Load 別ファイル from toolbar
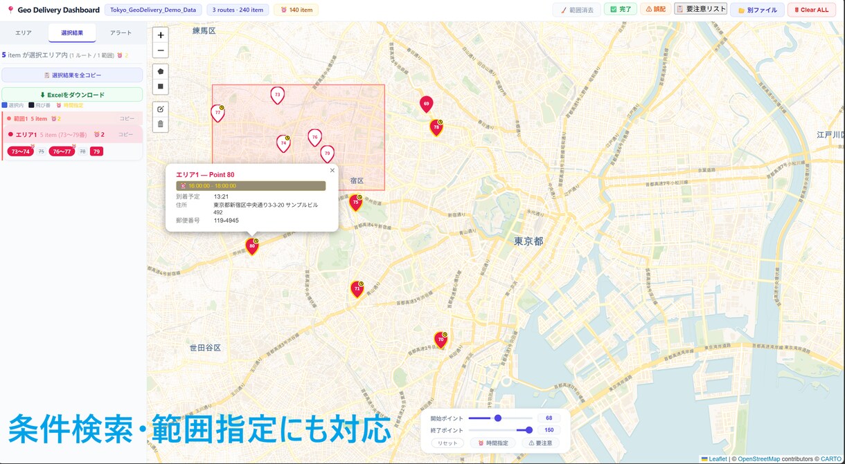The width and height of the screenshot is (845, 464). 757,10
